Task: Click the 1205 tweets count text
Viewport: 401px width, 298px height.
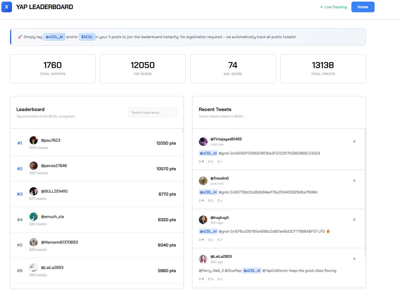Action: point(38,148)
